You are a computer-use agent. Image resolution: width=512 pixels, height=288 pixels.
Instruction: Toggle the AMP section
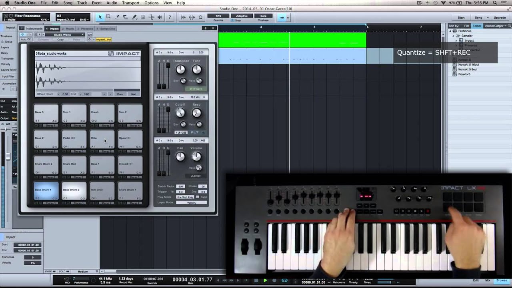coord(196,176)
